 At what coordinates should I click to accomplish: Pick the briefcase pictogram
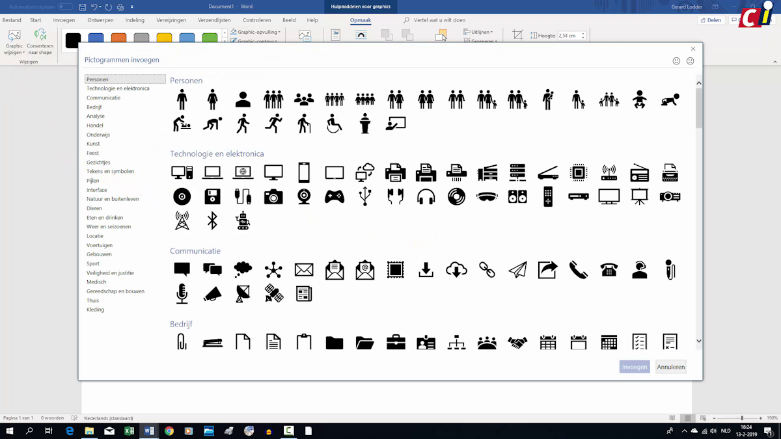pos(396,341)
